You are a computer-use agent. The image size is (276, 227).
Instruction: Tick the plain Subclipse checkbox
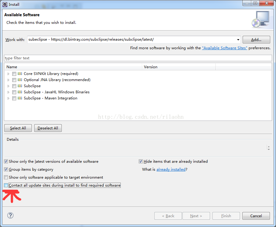tap(14, 86)
